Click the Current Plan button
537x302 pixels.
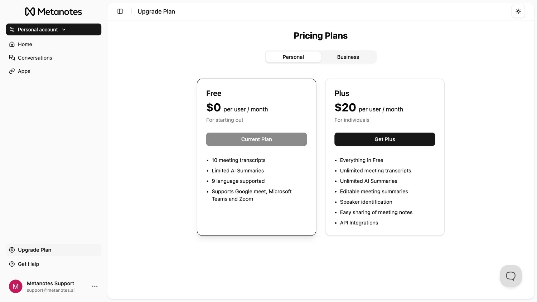(x=256, y=139)
